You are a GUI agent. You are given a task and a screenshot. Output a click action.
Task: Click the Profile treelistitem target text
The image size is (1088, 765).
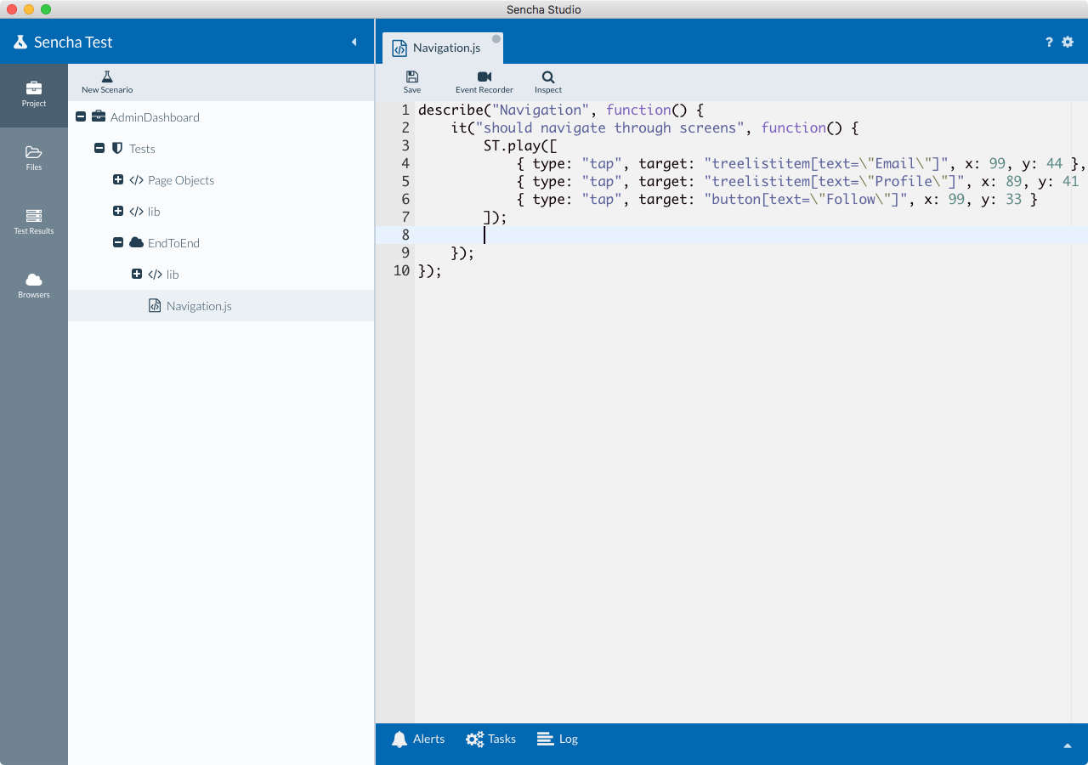pos(835,182)
